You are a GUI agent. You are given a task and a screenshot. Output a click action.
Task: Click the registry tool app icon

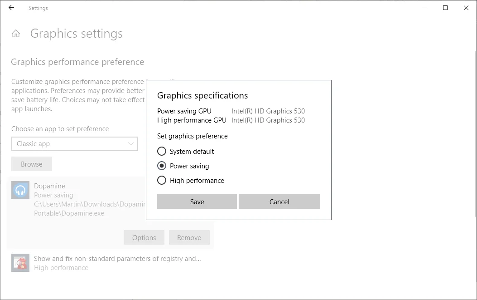point(20,263)
